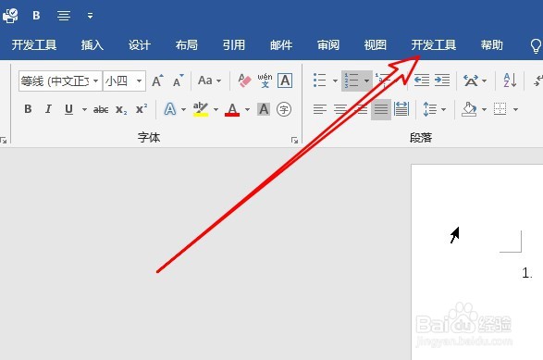
Task: Open the Asian layout dropdown arrow
Action: (484, 81)
